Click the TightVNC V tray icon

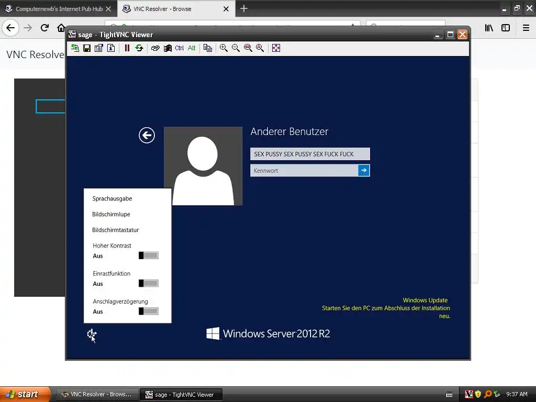(x=469, y=394)
